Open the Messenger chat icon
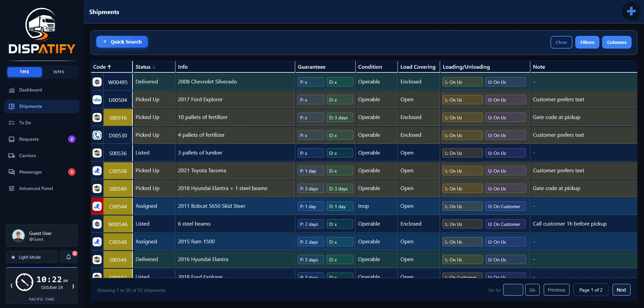The height and width of the screenshot is (308, 644). click(12, 172)
